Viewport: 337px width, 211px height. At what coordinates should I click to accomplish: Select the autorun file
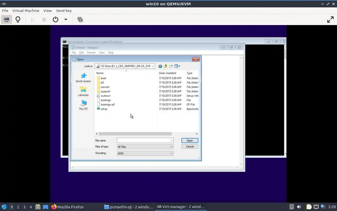point(103,96)
